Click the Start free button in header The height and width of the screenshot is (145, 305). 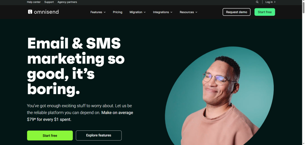pos(264,12)
